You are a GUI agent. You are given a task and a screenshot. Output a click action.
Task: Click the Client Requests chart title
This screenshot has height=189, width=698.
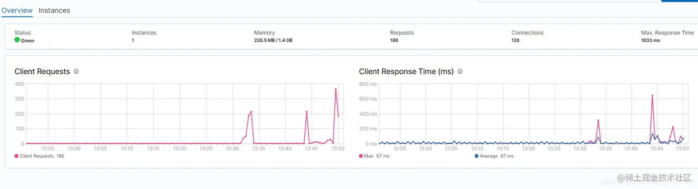coord(42,71)
